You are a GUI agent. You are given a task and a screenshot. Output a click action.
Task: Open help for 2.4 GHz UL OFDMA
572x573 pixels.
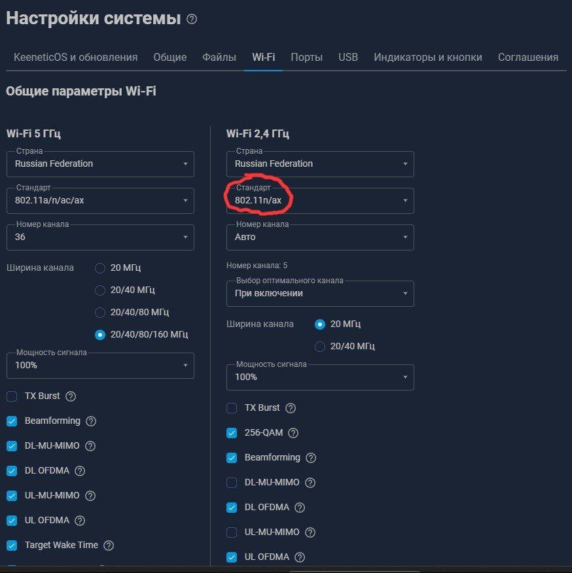300,557
